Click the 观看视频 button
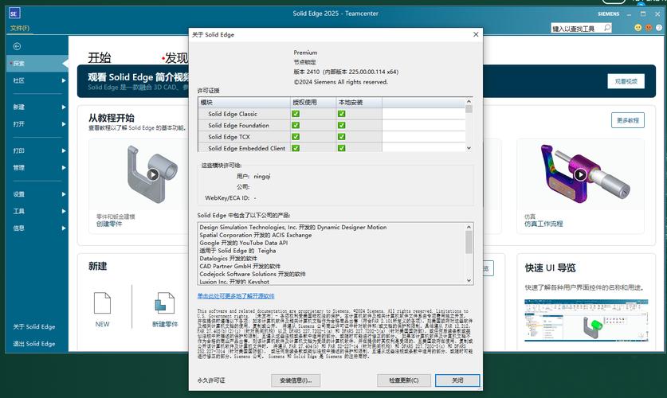Viewport: 667px width, 398px height. coord(626,81)
